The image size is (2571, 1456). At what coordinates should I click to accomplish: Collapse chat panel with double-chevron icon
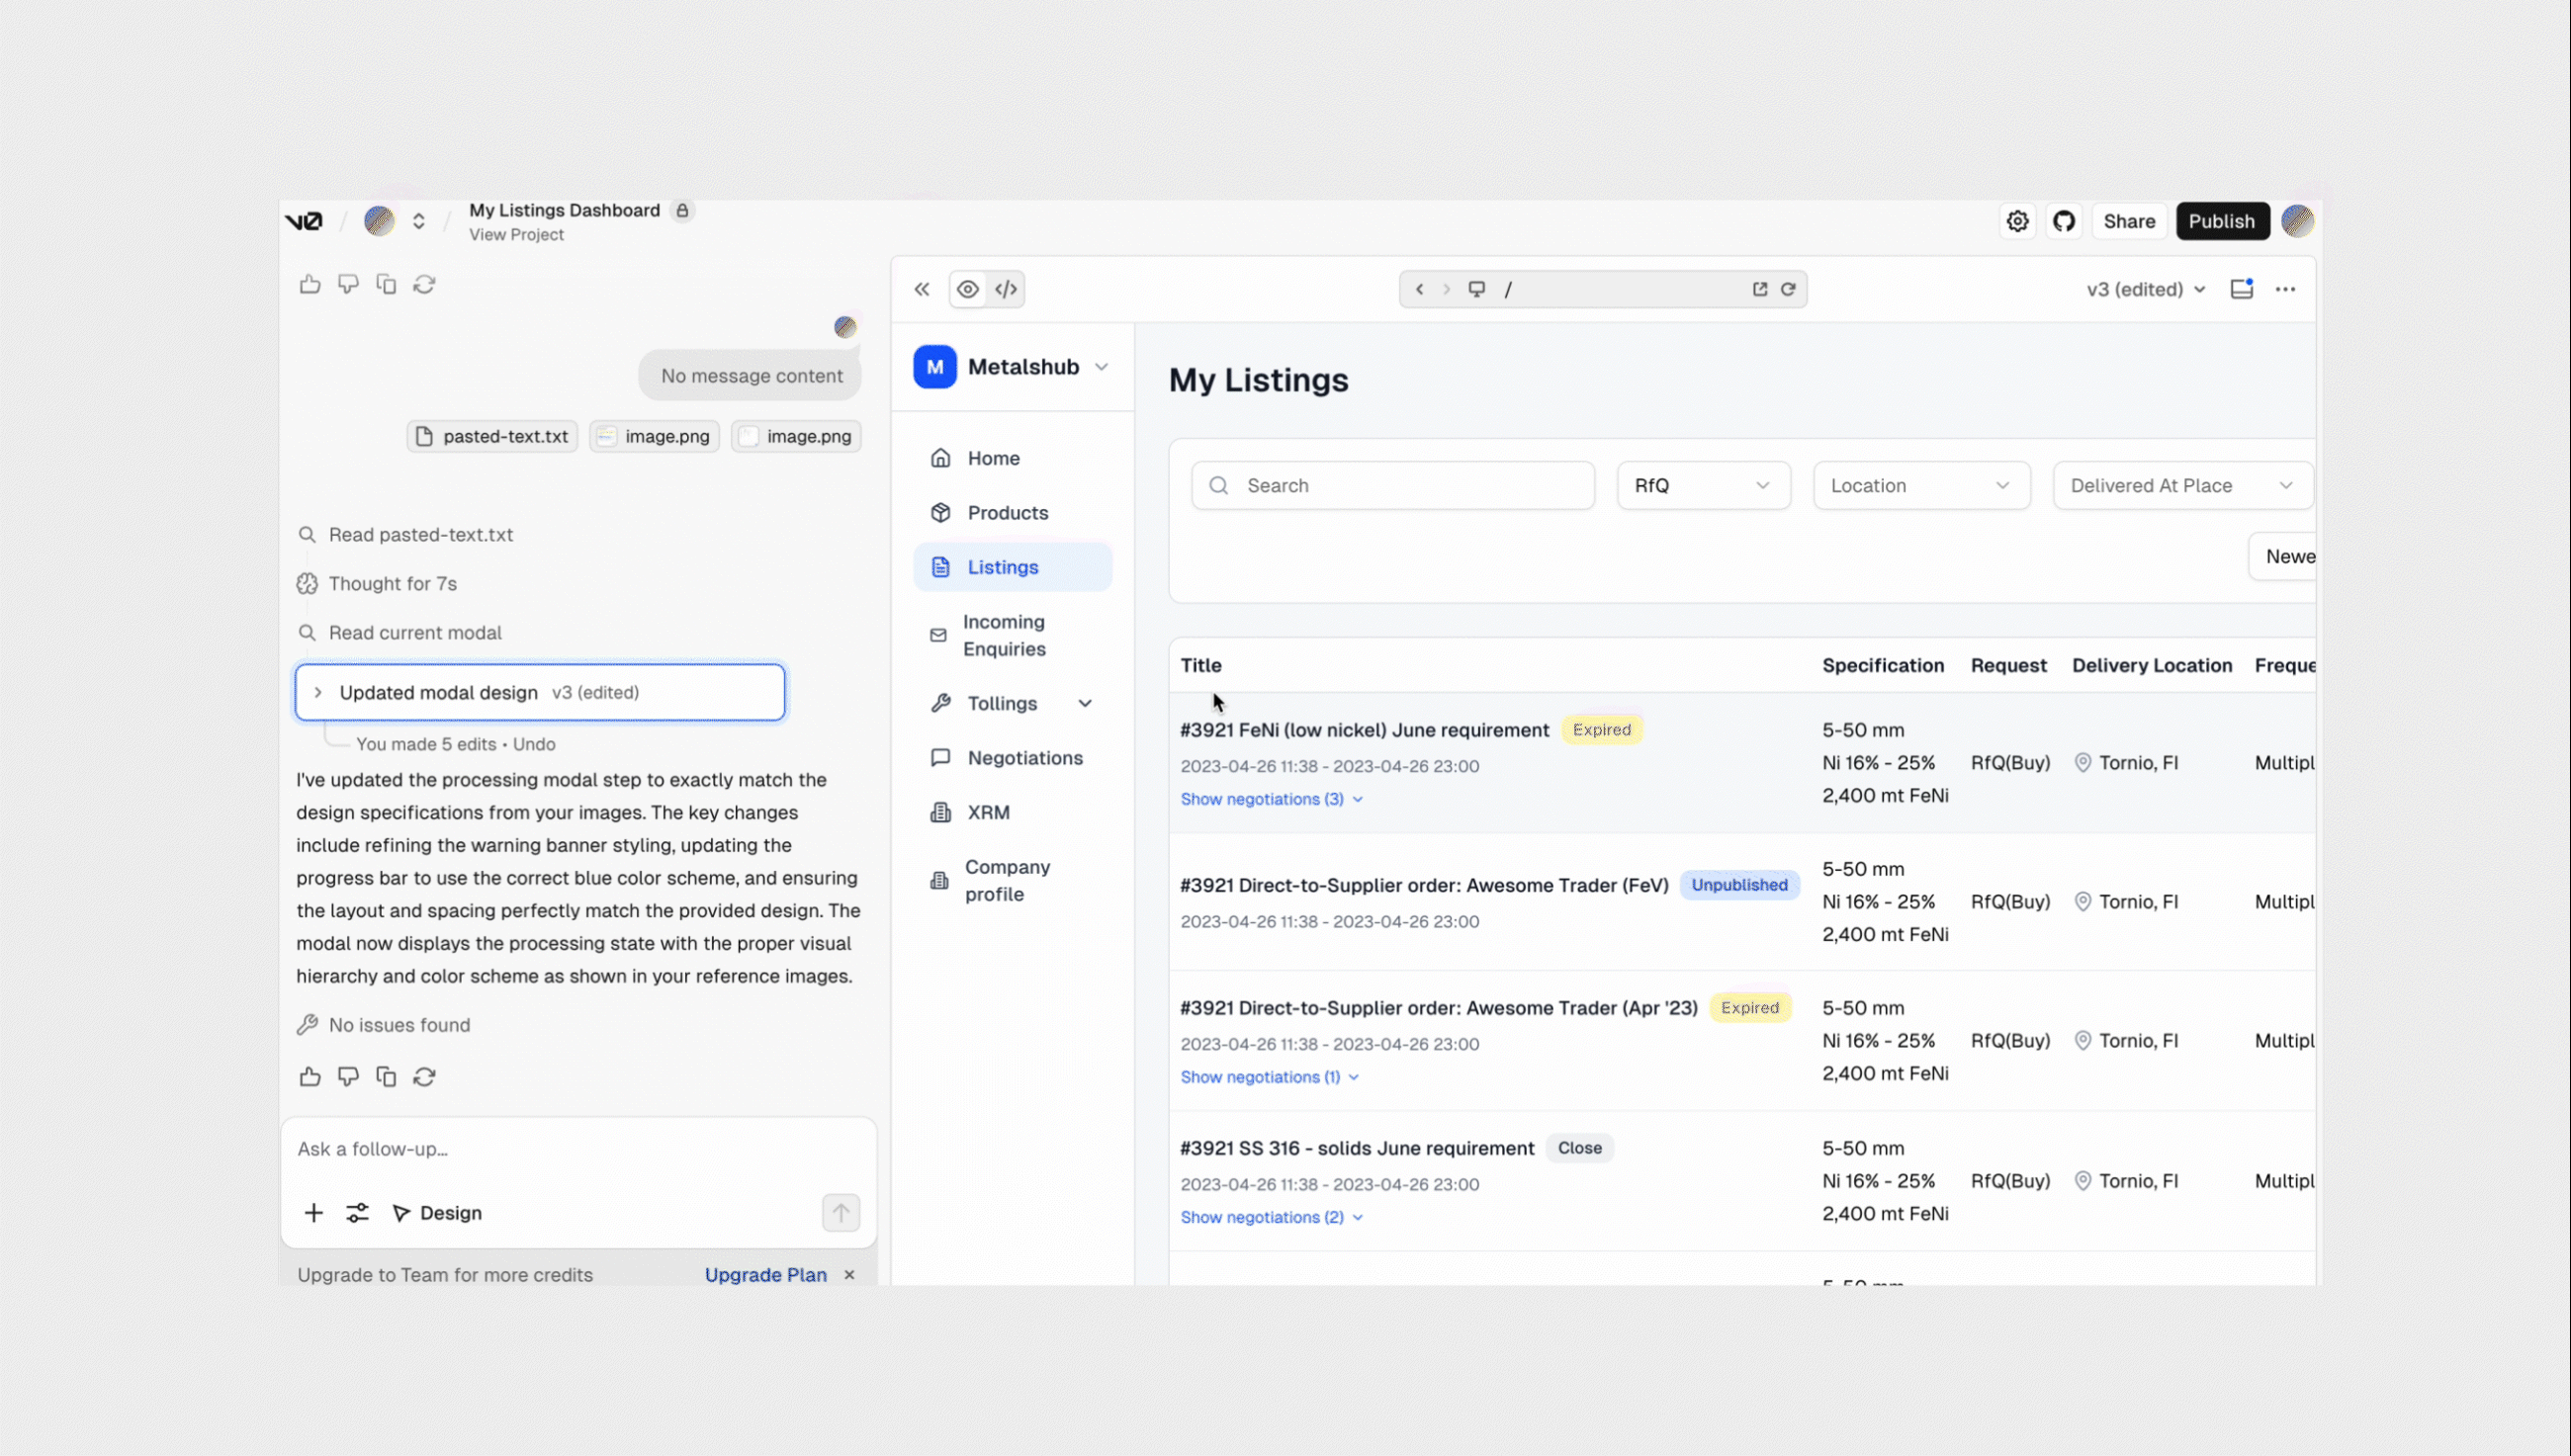(922, 289)
